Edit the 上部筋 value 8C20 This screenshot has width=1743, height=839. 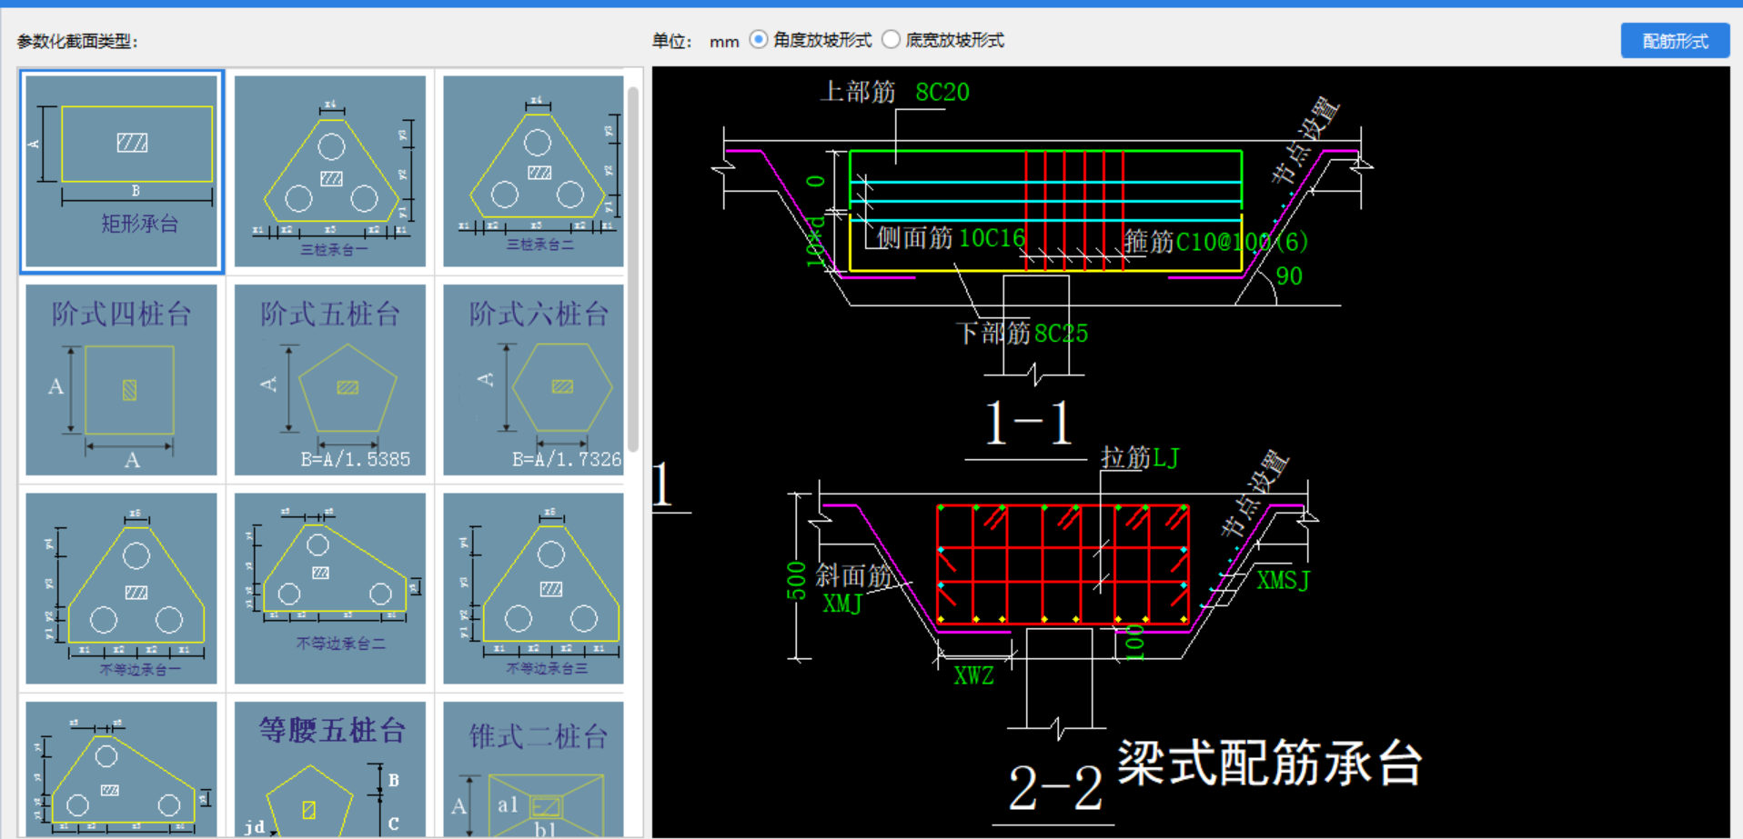[942, 92]
